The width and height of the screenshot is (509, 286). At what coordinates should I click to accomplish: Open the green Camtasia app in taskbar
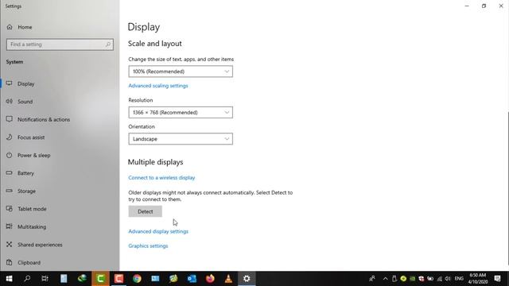point(100,279)
